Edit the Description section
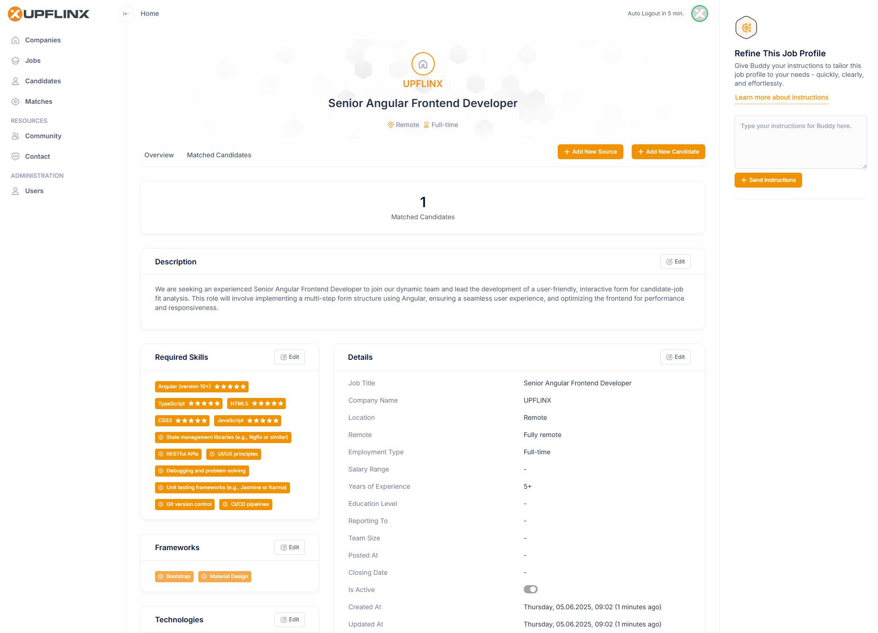Screen dimensions: 878x633 coord(675,262)
